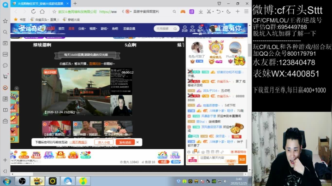Send the chat message with 发送
332x186 pixels.
click(x=242, y=159)
